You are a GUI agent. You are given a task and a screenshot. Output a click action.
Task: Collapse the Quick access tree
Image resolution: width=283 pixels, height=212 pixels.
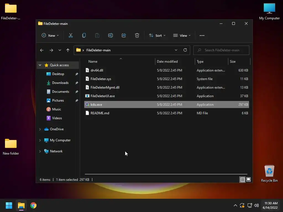point(40,65)
